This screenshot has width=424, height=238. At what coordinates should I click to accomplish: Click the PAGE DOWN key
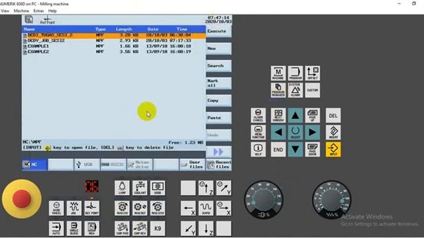[312, 149]
